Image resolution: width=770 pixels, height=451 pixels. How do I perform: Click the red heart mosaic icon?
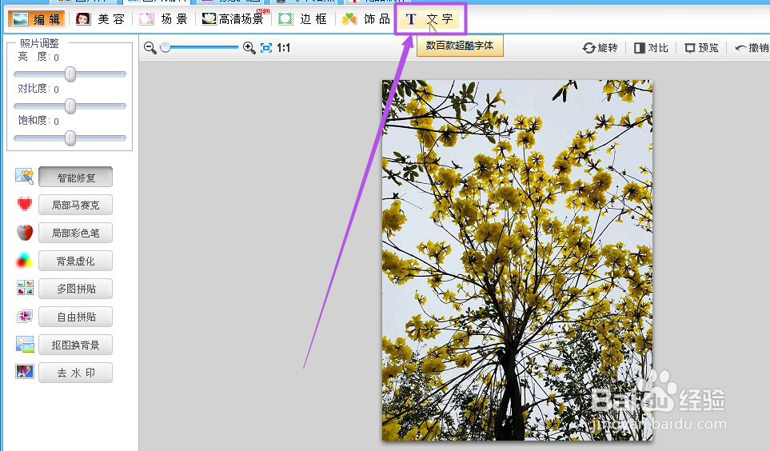pos(25,203)
